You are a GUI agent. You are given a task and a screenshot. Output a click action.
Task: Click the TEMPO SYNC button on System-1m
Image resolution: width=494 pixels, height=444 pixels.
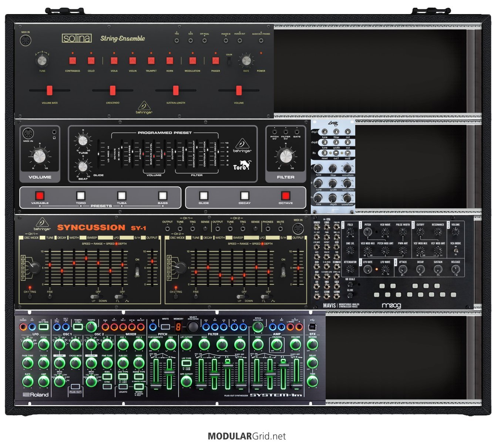[78, 327]
